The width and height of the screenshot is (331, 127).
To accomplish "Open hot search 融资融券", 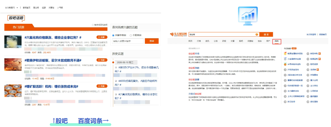I will point(314,96).
